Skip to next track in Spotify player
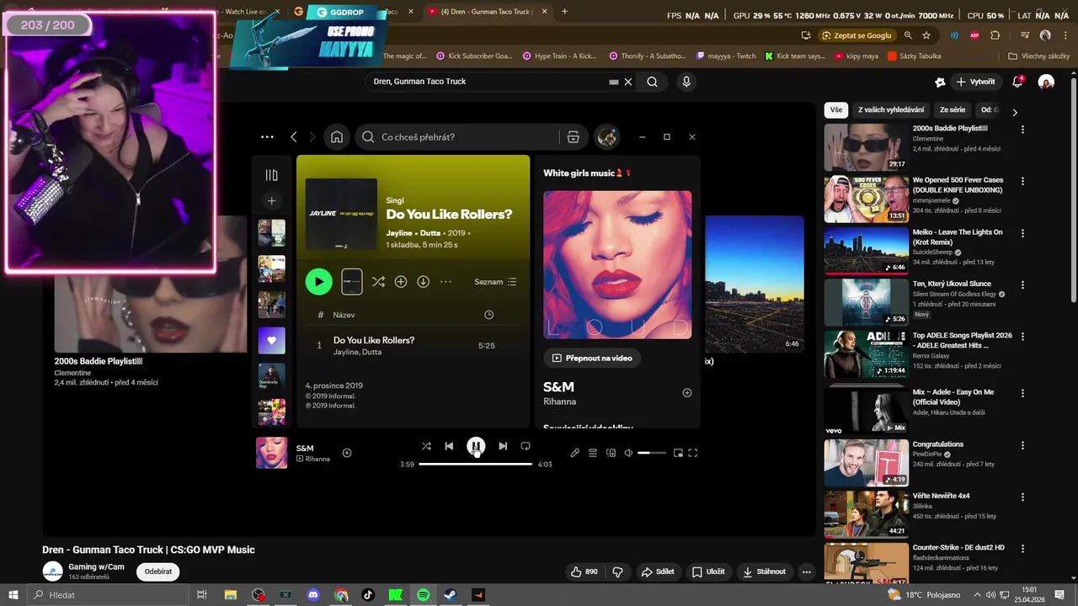This screenshot has width=1078, height=606. tap(503, 446)
